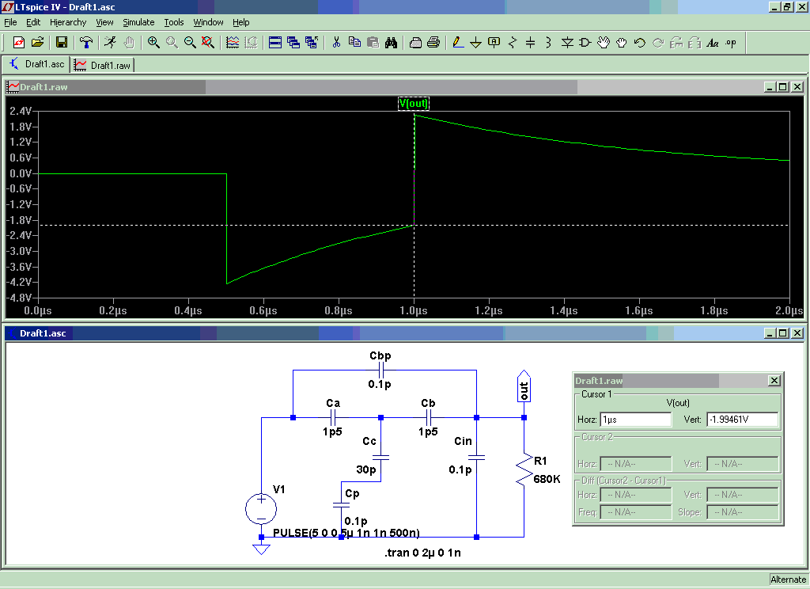Click the Zoom In magnifier icon
The width and height of the screenshot is (810, 589).
(153, 43)
